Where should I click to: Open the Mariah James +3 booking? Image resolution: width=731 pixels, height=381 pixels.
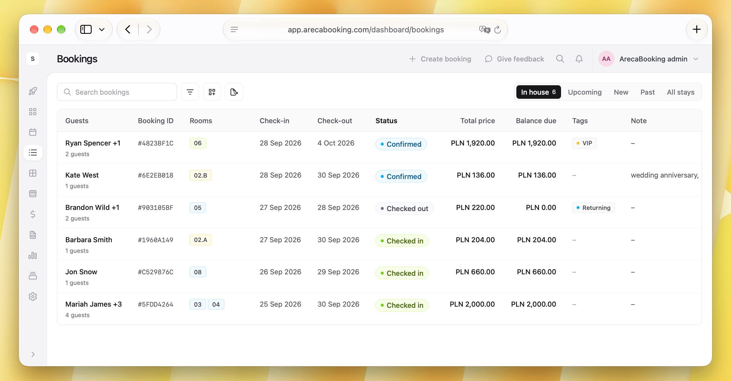coord(94,304)
